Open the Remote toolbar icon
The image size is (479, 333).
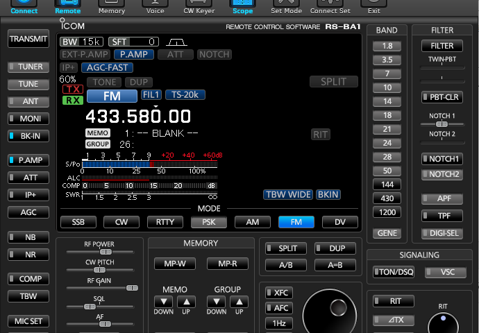tap(67, 7)
